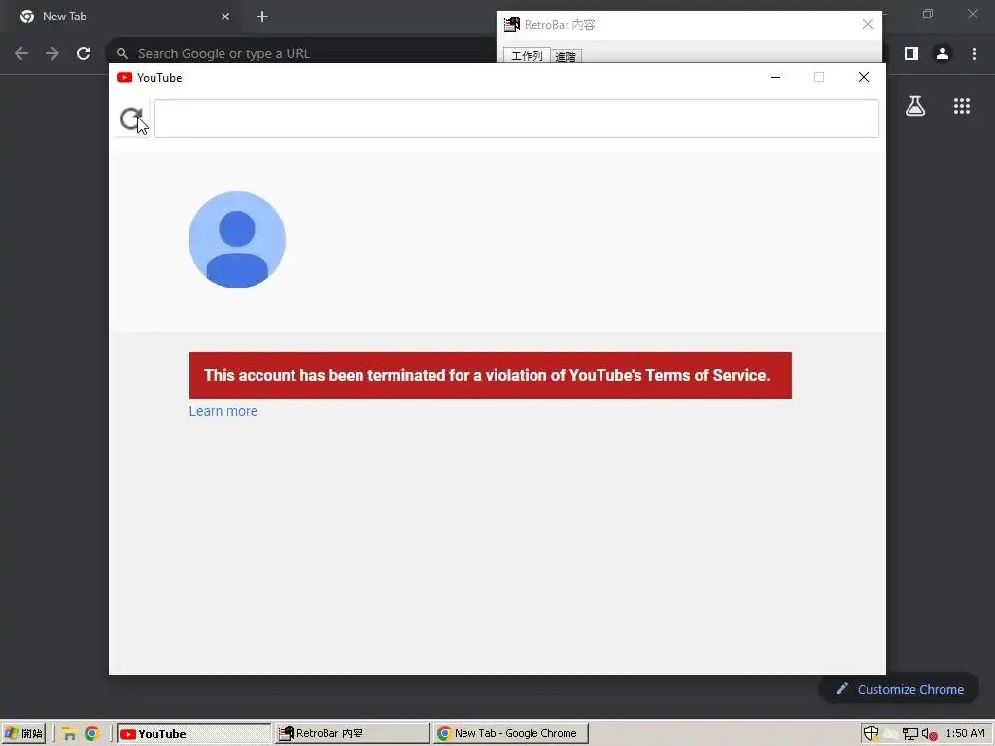Switch to 進階 tab in RetroBar window
995x746 pixels.
tap(566, 56)
